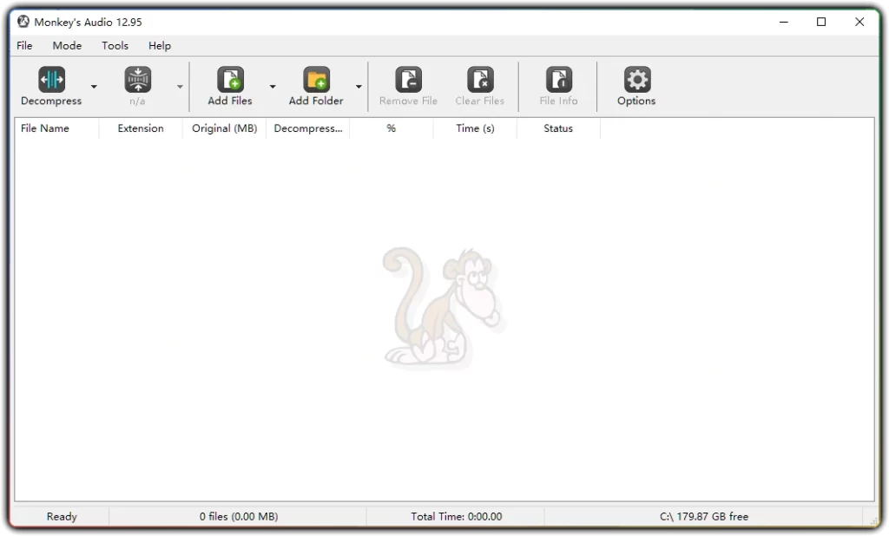
Task: Sort by File Name column header
Action: [56, 128]
